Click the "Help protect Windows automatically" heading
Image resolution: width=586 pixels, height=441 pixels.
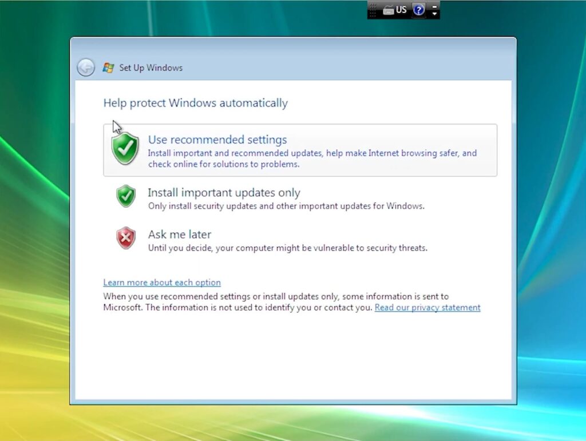click(195, 103)
